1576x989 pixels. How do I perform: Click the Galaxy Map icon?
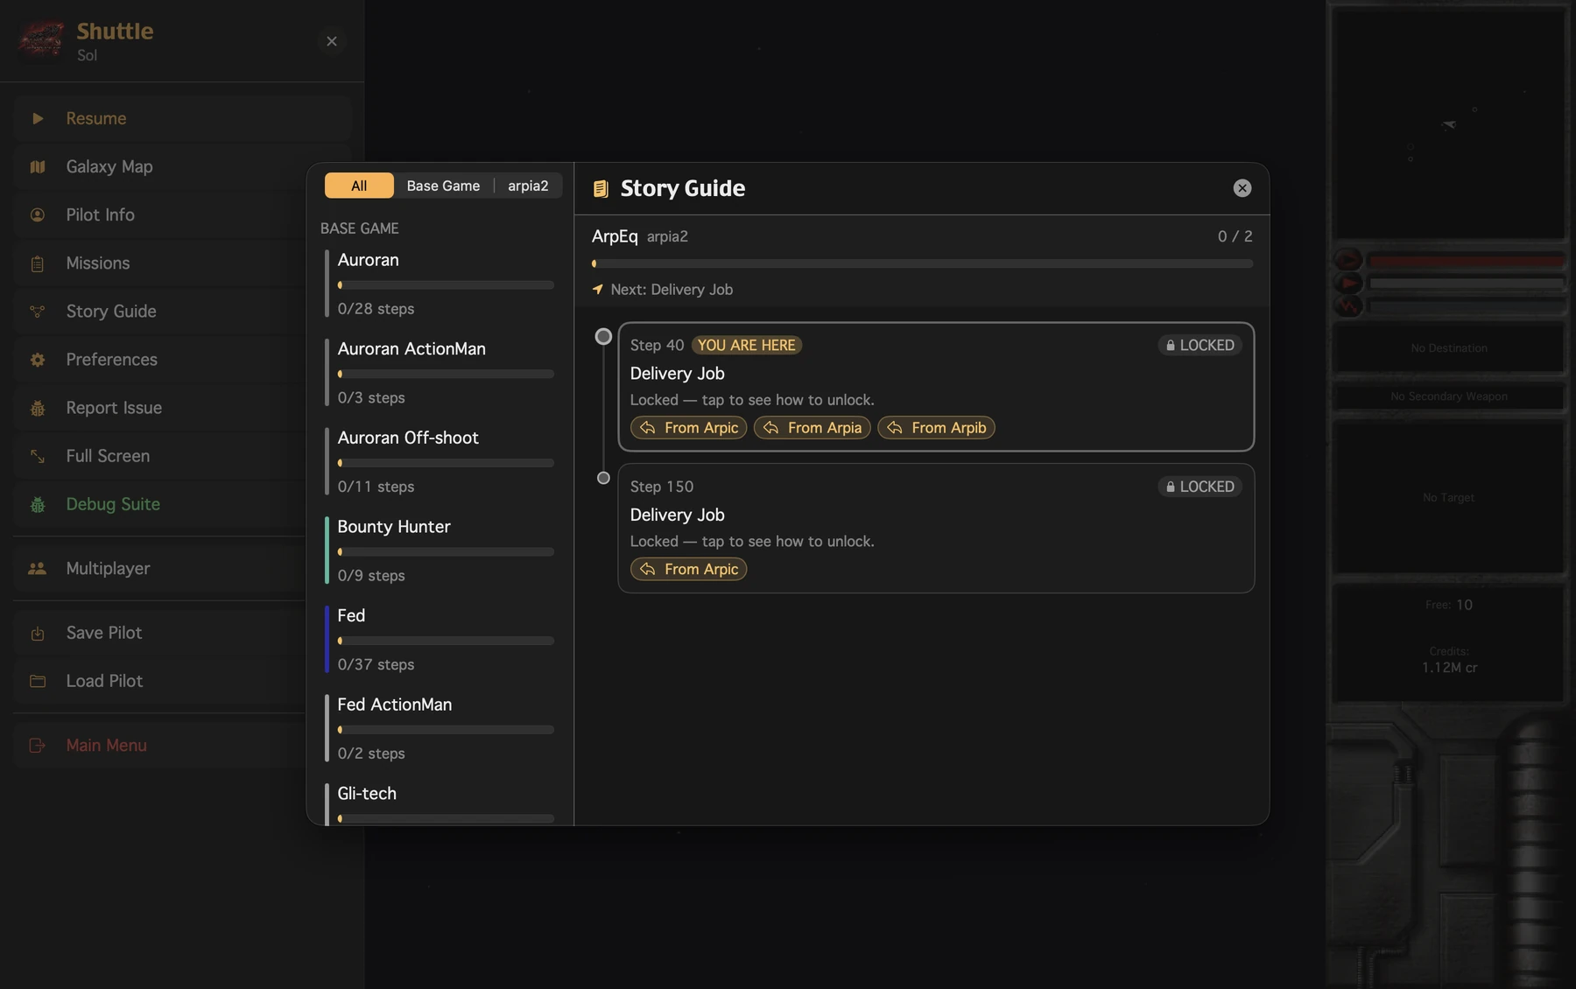(38, 166)
